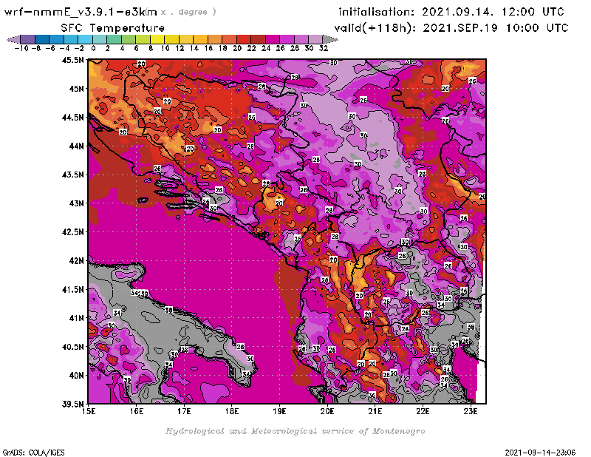Click the latitude axis label '41N'
This screenshot has height=457, width=591.
(77, 318)
